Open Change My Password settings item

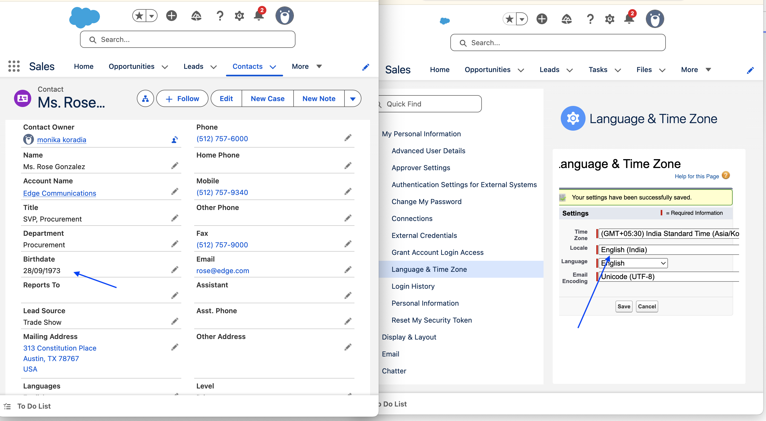click(x=426, y=202)
